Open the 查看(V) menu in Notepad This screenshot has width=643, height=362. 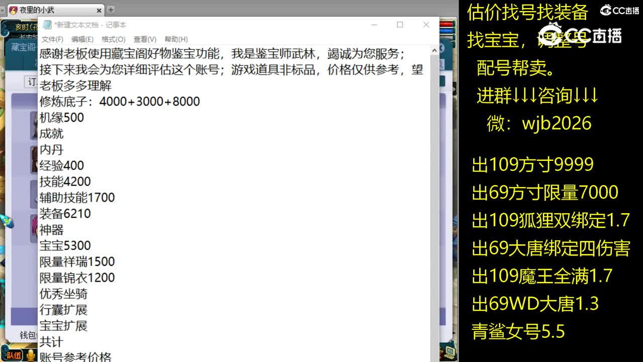145,39
